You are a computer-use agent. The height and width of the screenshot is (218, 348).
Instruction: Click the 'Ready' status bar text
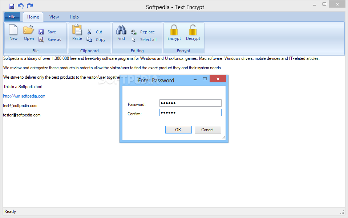(x=10, y=211)
